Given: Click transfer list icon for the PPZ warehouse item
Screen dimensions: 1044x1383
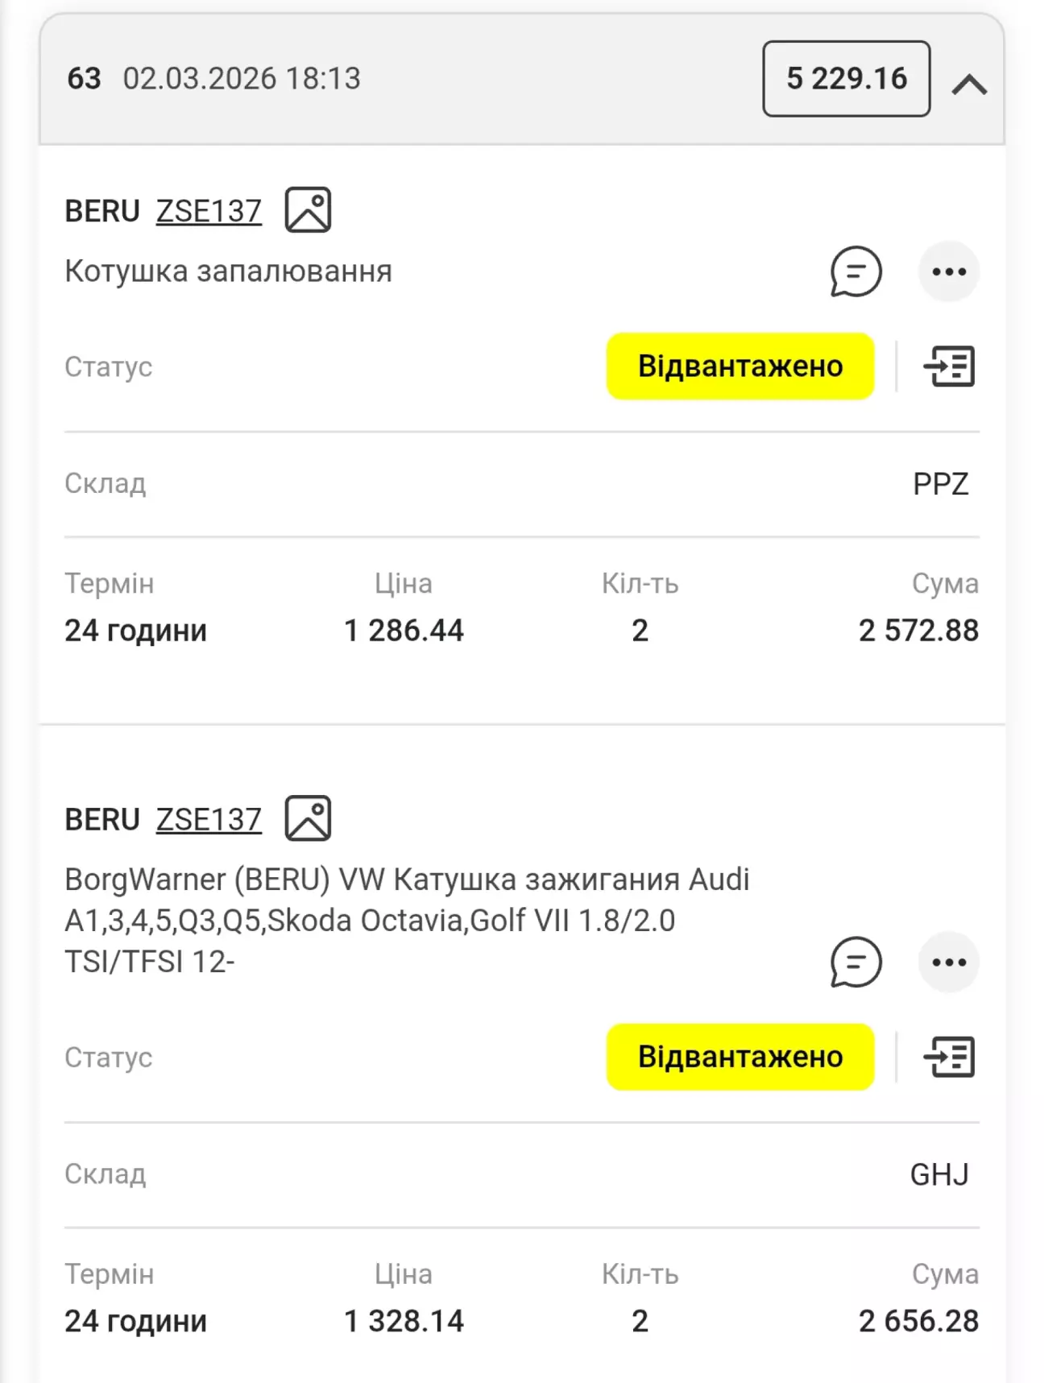Looking at the screenshot, I should click(x=949, y=366).
